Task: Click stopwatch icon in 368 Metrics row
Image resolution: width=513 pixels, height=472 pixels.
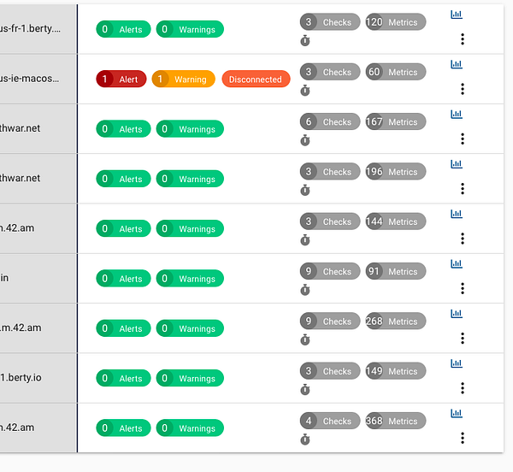Action: point(305,440)
